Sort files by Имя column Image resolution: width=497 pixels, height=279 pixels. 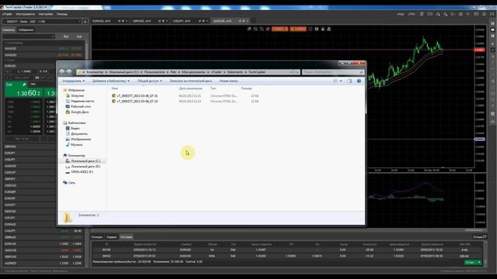coord(115,88)
